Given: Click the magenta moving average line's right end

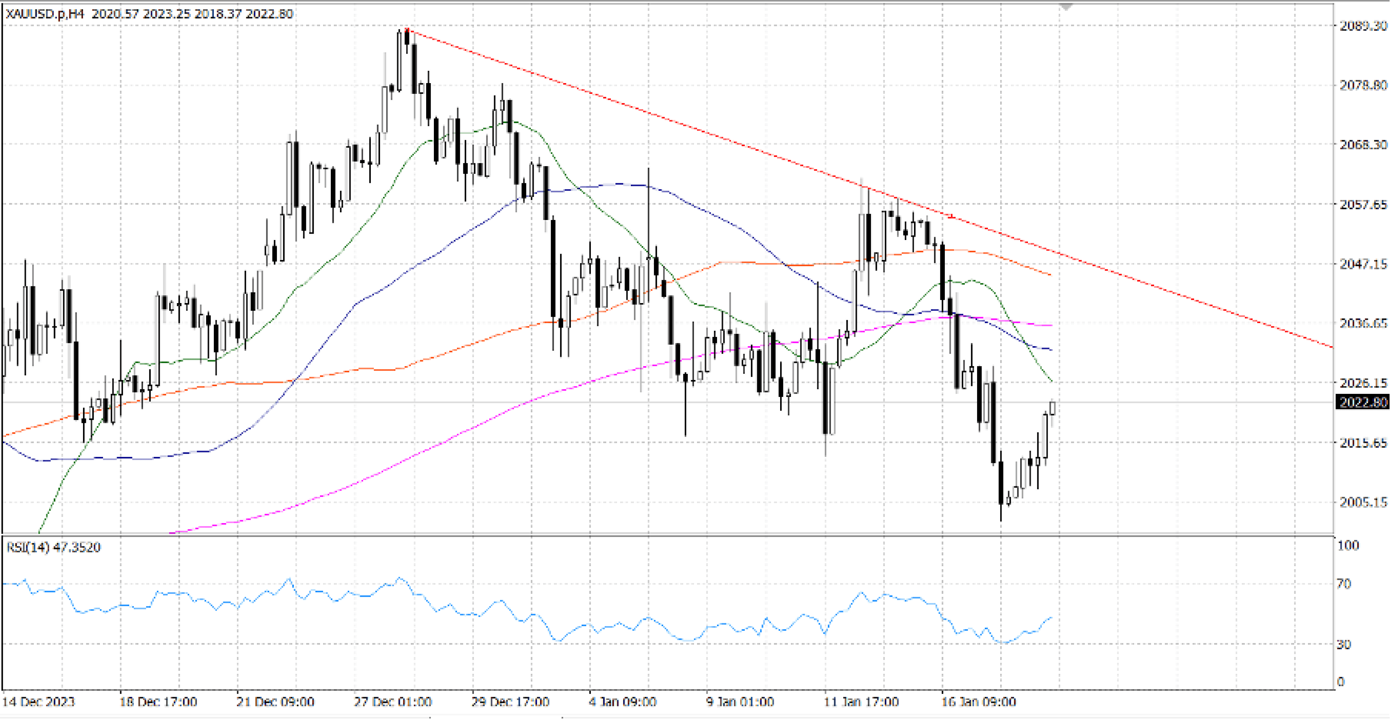Looking at the screenshot, I should pyautogui.click(x=1051, y=325).
